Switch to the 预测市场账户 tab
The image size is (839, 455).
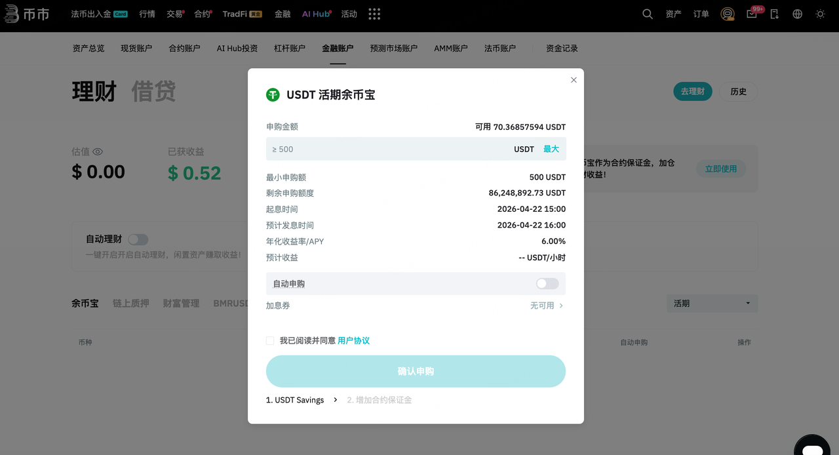coord(394,49)
